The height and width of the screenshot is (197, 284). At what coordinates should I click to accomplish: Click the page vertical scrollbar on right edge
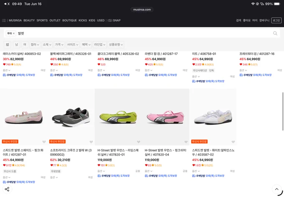(283, 111)
